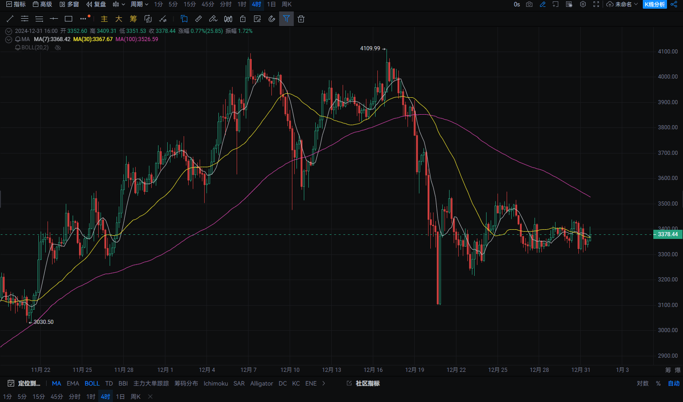This screenshot has height=402, width=683.
Task: Toggle the BOLL indicator in bottom bar
Action: click(x=92, y=383)
